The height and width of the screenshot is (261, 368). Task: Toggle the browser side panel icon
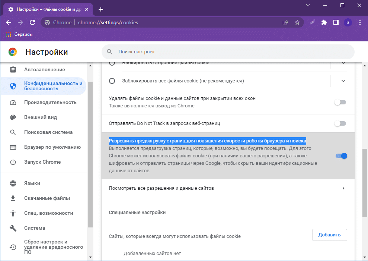coord(336,22)
